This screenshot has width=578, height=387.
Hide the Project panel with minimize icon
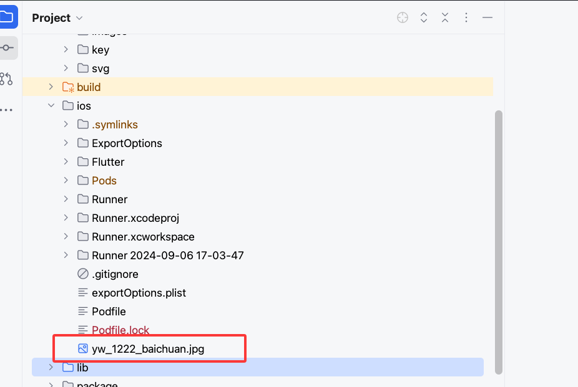pos(487,18)
